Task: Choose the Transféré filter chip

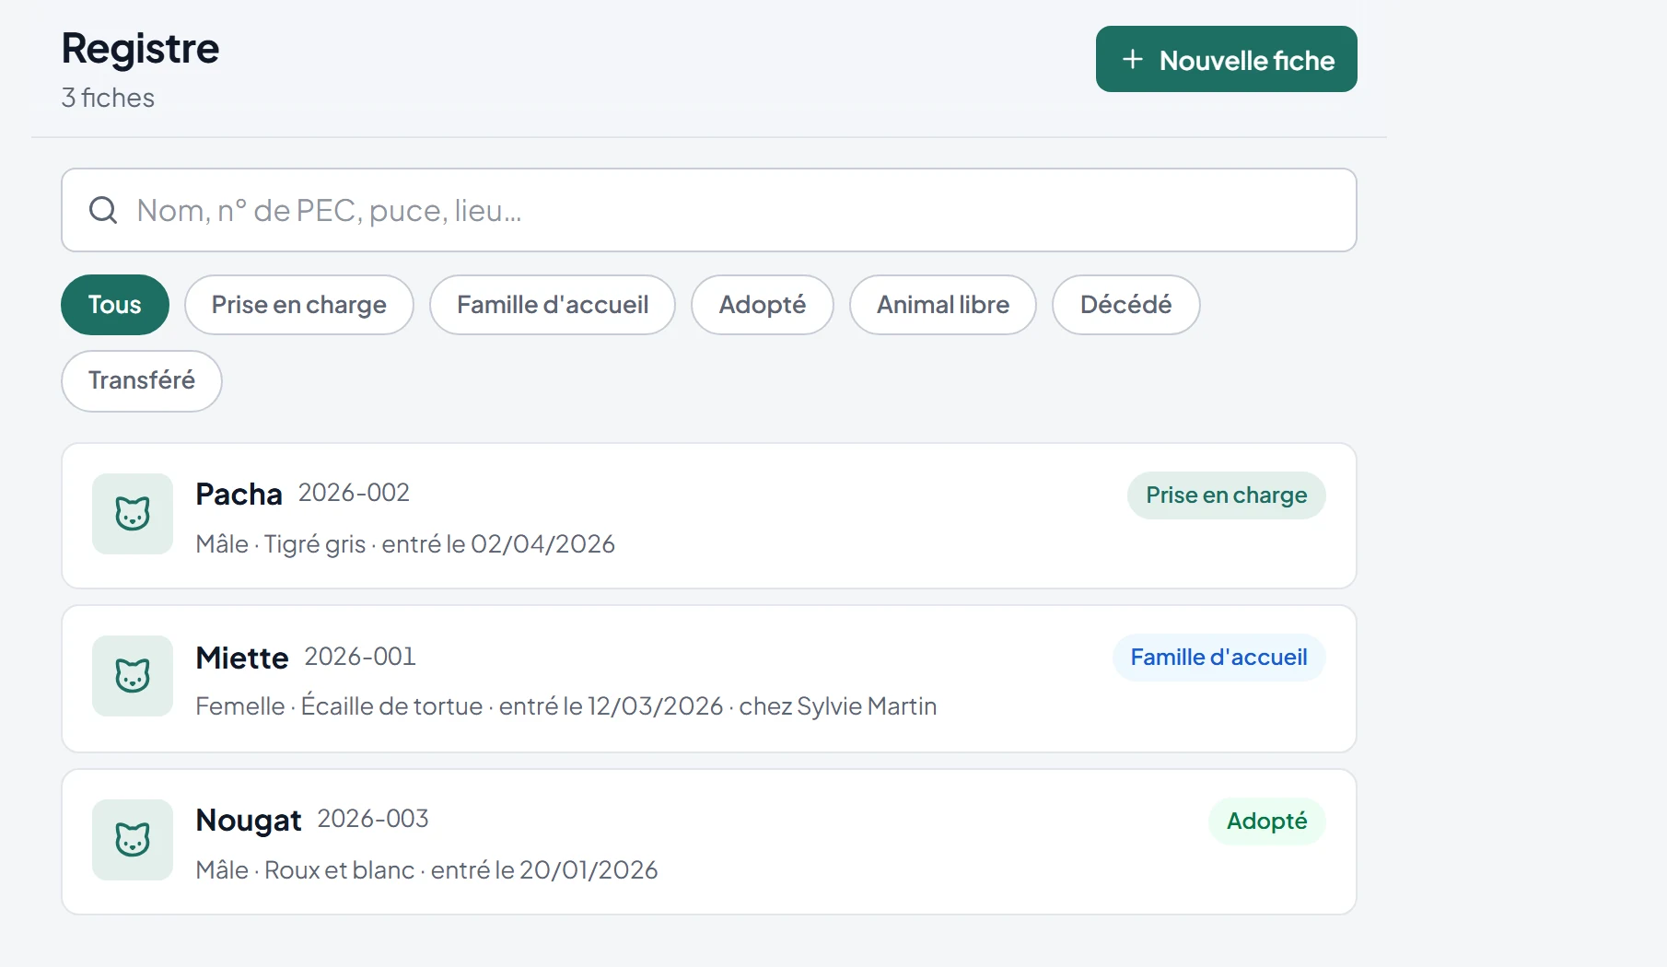Action: (x=142, y=380)
